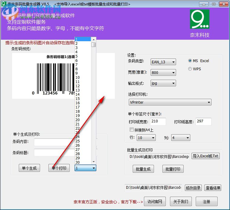Click the 批量生成 button
230x210 pixels.
point(143,169)
